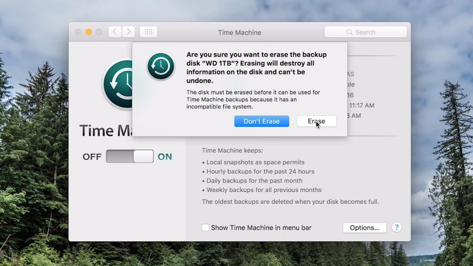
Task: Minimize window with yellow button
Action: click(x=88, y=32)
